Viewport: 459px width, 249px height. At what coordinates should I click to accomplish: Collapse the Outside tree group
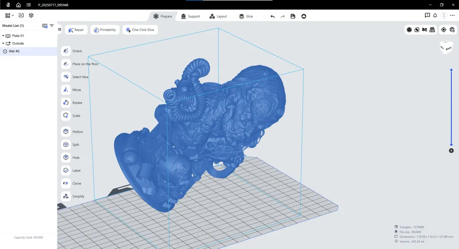(x=3, y=44)
